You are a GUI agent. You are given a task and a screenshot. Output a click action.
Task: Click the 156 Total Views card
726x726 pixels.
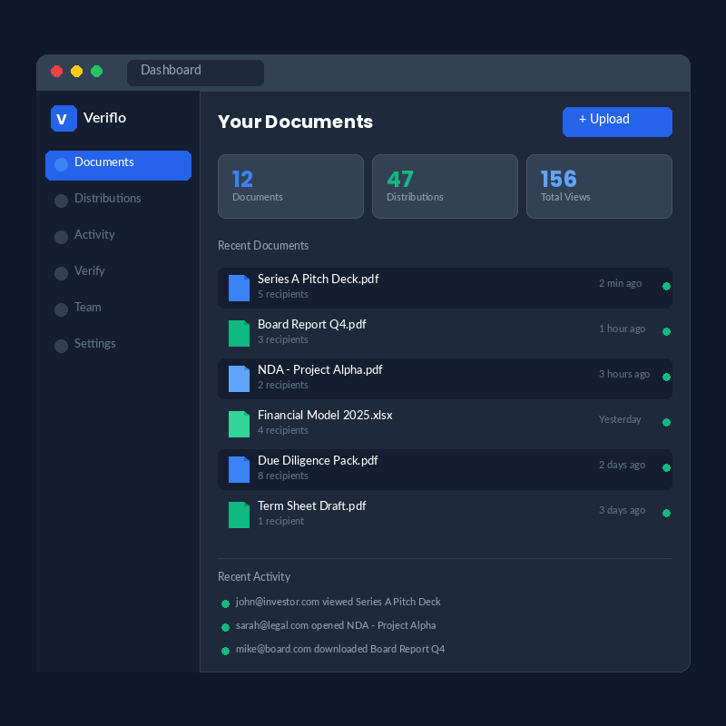(x=599, y=186)
